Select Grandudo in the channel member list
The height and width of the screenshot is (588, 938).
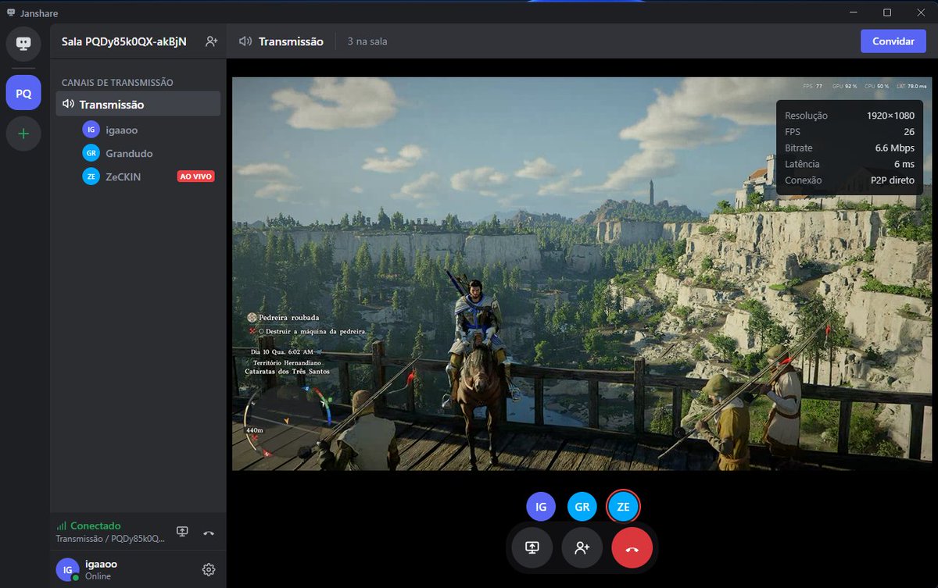[129, 153]
